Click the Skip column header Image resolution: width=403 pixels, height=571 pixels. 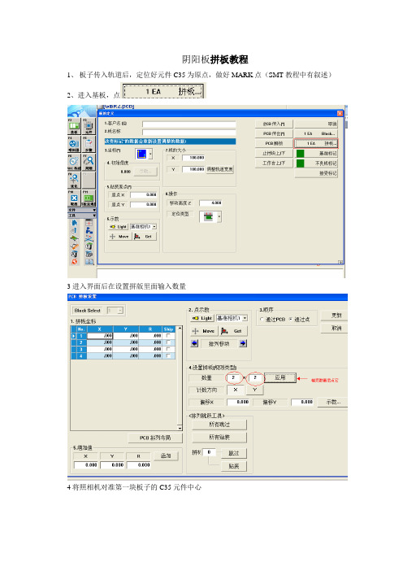(x=168, y=329)
